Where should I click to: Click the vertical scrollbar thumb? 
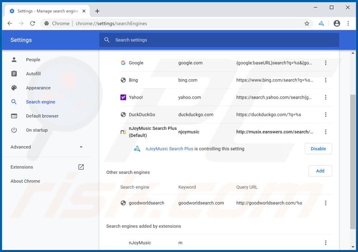point(353,162)
